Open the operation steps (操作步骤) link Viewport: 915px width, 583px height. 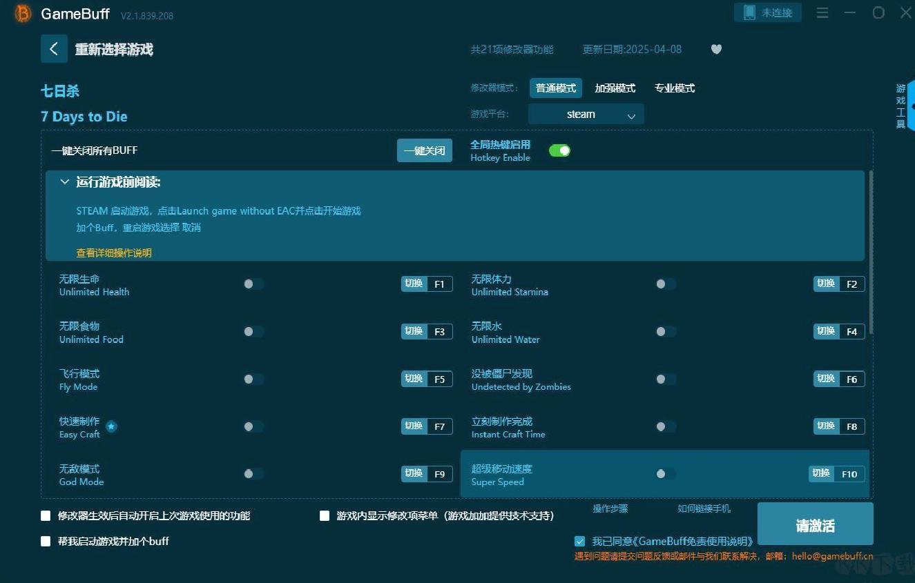pyautogui.click(x=610, y=508)
